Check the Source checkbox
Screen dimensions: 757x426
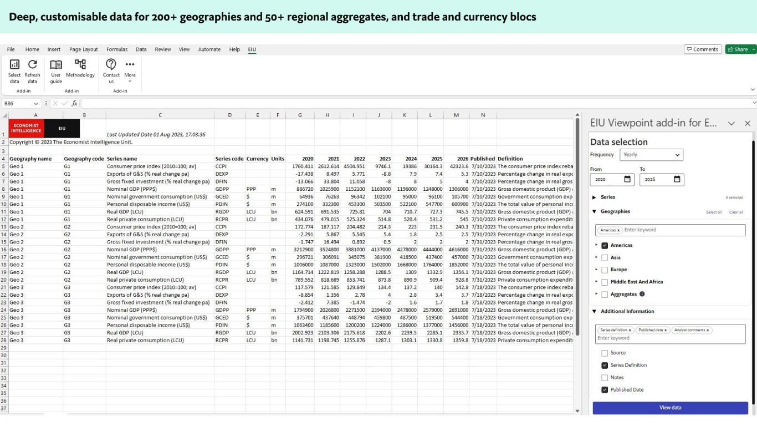tap(605, 353)
